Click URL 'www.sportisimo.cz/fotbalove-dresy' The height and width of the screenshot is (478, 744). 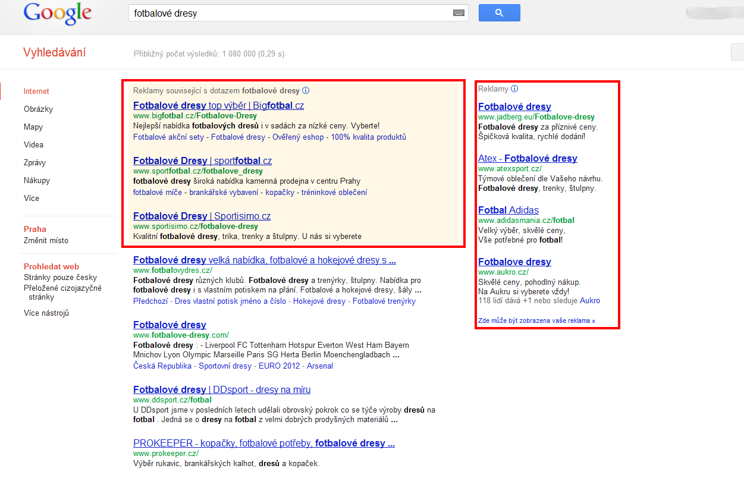click(196, 227)
